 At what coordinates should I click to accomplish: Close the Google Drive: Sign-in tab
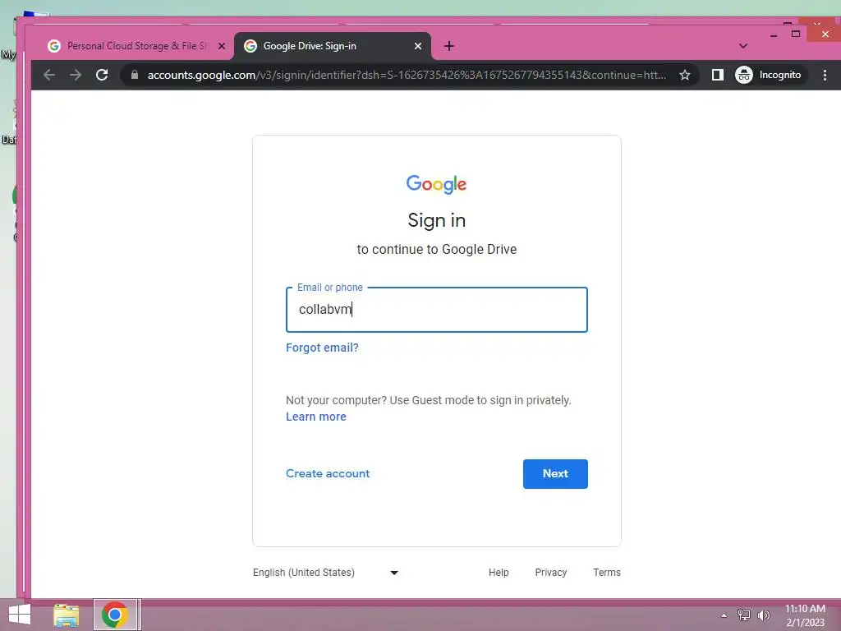coord(418,46)
